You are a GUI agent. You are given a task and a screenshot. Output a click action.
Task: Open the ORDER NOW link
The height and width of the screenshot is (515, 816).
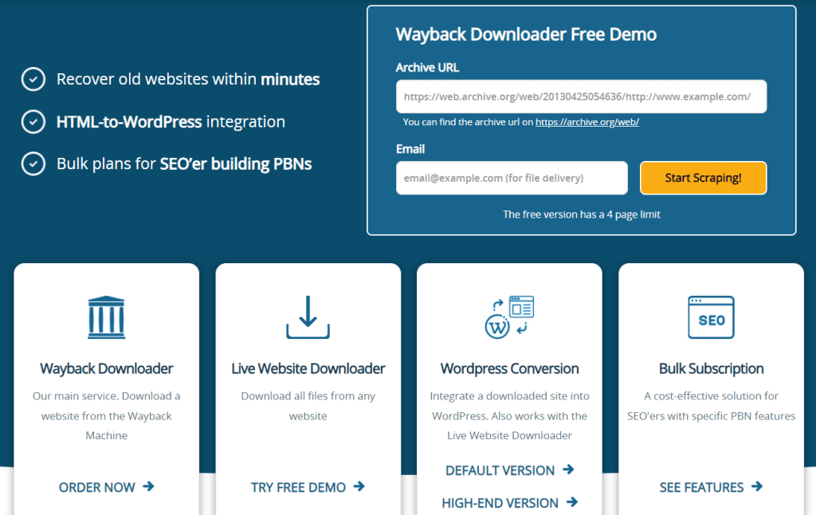pos(107,487)
